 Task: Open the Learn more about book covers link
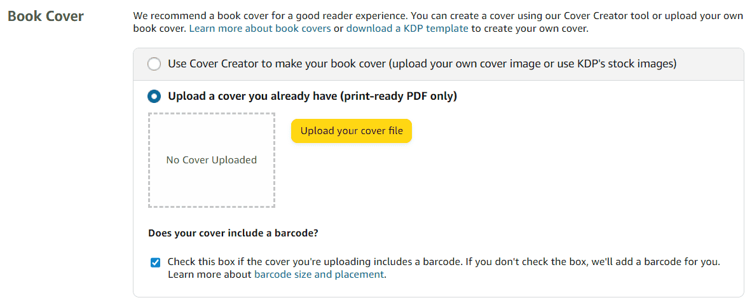tap(260, 29)
